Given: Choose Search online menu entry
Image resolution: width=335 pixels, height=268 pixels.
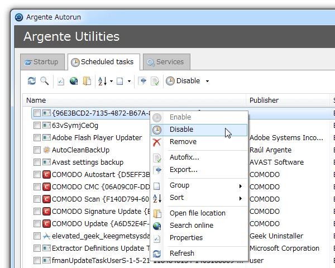Looking at the screenshot, I should click(x=199, y=226).
